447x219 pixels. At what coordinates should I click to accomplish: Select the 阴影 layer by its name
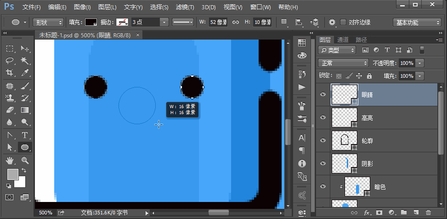pyautogui.click(x=367, y=163)
